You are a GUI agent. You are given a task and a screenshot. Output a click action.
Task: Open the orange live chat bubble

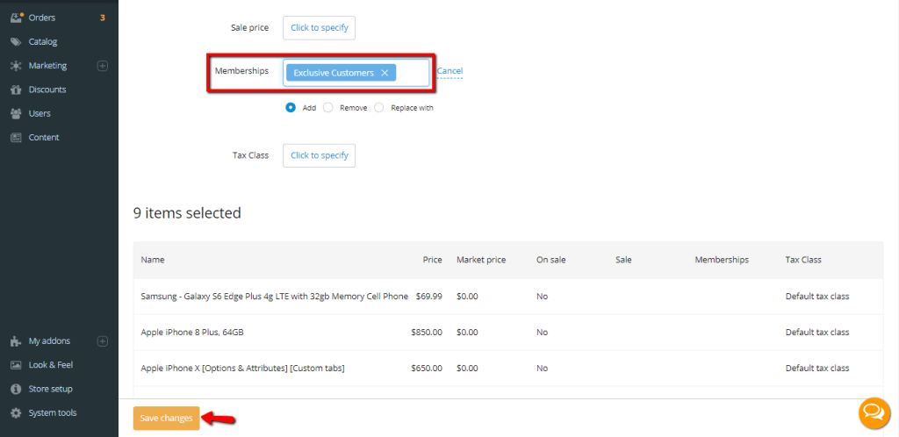(x=874, y=412)
